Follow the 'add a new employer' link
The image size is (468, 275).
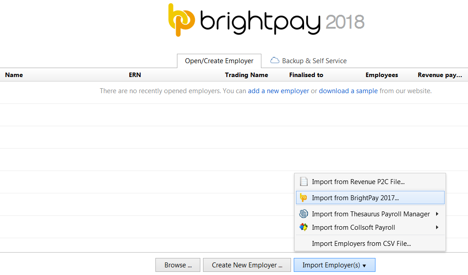[278, 91]
